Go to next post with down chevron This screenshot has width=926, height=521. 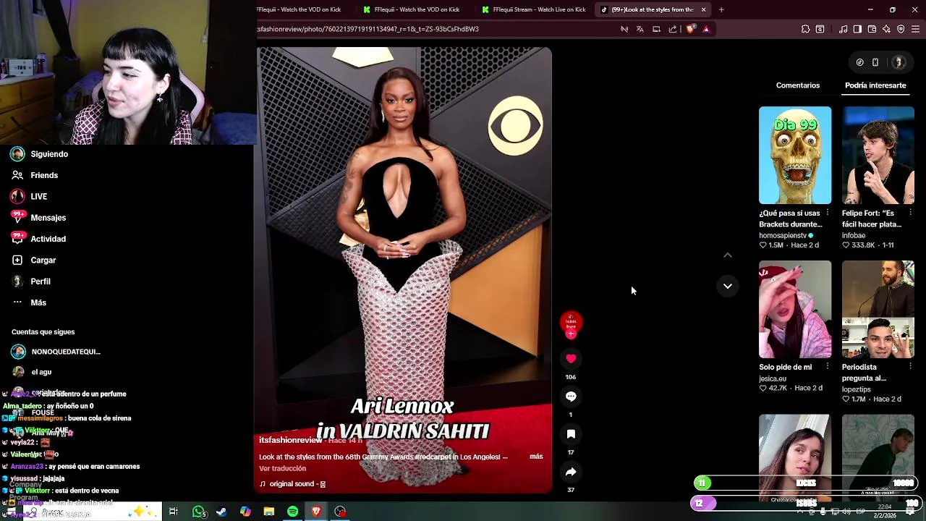tap(728, 286)
